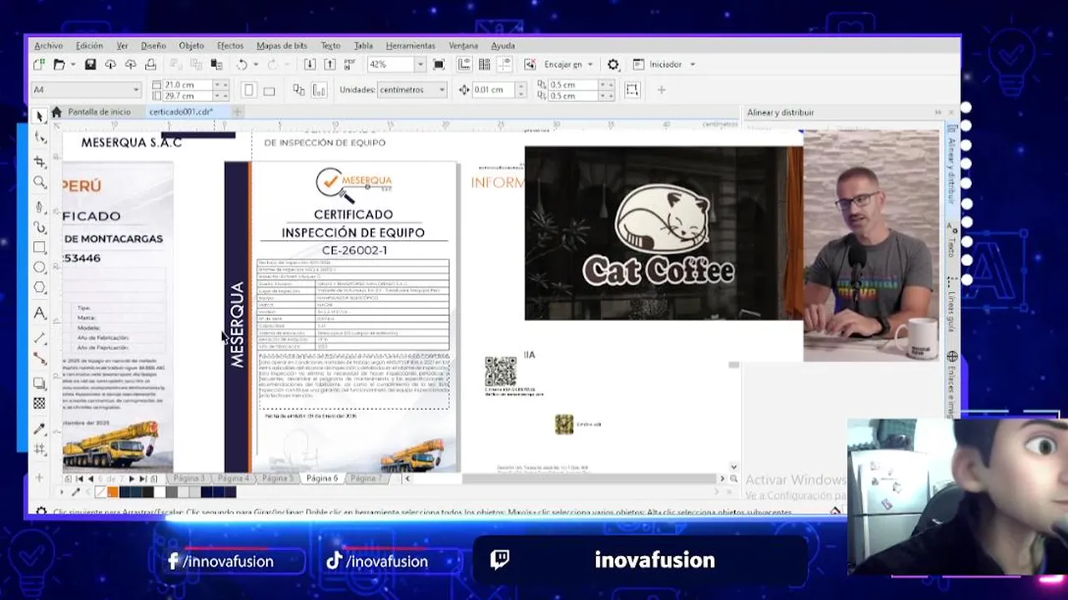
Task: Open the Efectos menu
Action: [x=230, y=46]
